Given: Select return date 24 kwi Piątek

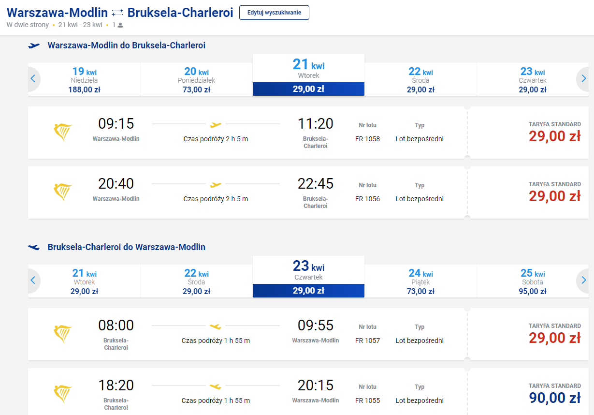Looking at the screenshot, I should point(420,281).
